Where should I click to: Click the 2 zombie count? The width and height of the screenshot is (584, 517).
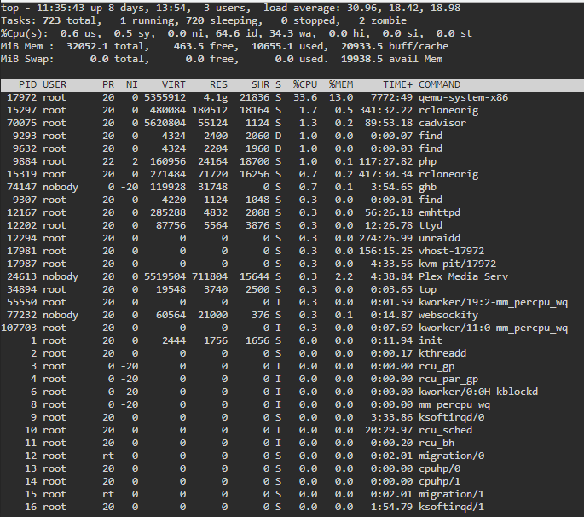tap(383, 20)
